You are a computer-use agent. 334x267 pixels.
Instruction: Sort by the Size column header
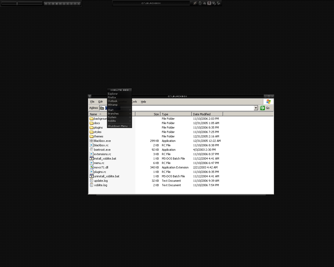click(148, 114)
